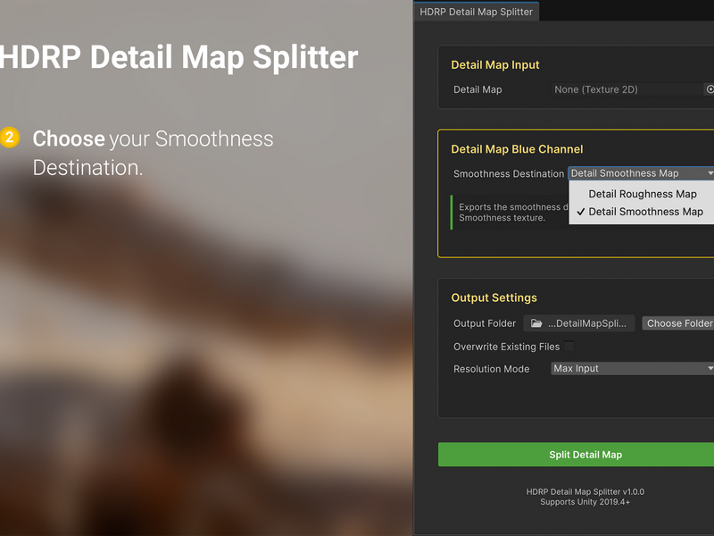Click the Exports the smoothness help box text

(512, 213)
